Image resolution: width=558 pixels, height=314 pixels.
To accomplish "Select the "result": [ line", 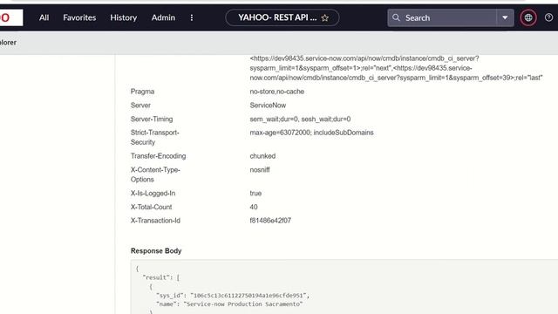I will [160, 277].
